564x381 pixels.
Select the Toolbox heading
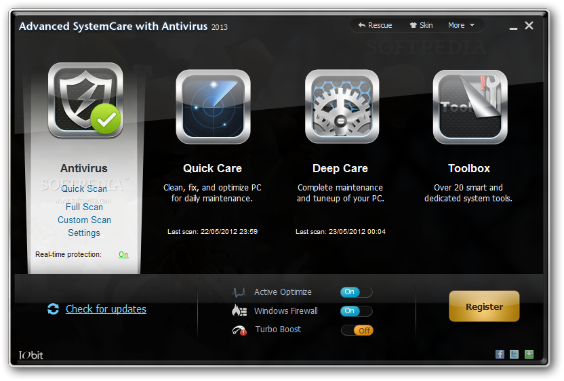[x=468, y=168]
